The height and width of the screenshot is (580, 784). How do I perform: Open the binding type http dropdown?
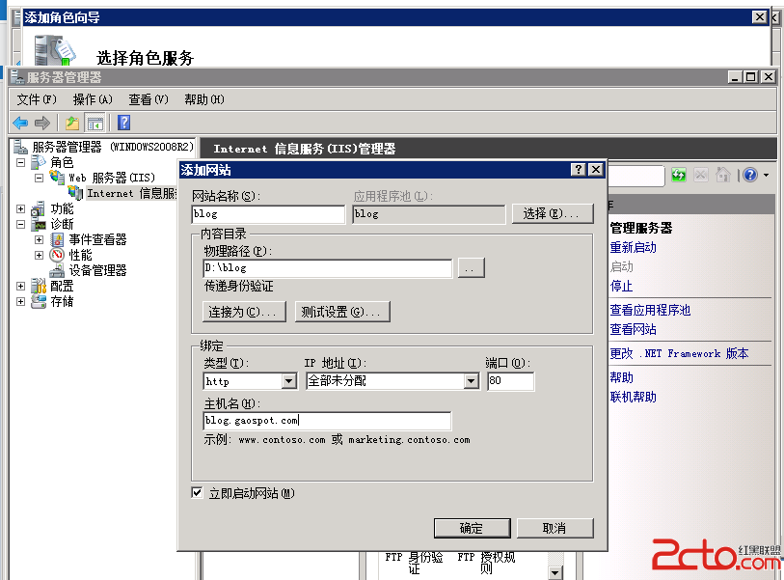[288, 381]
